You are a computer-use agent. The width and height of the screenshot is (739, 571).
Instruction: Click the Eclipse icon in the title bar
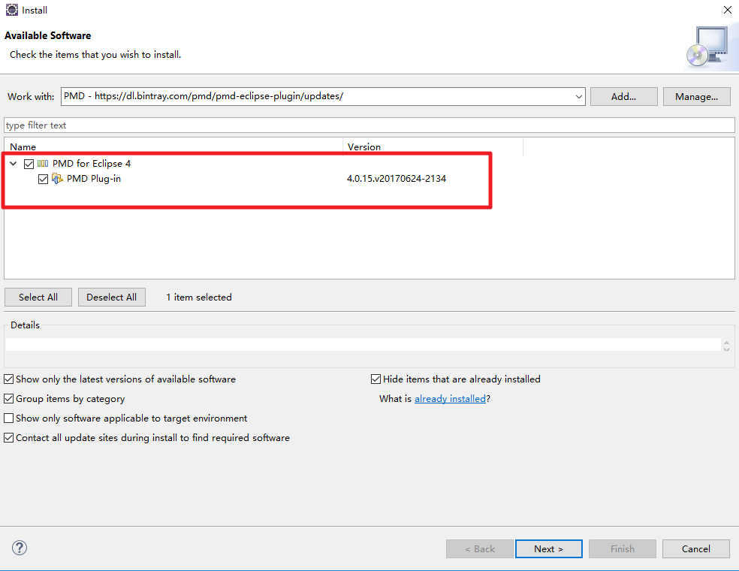[12, 10]
